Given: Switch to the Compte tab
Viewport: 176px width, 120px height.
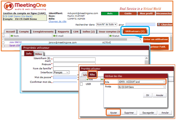Looking at the screenshot, I should tap(24, 32).
